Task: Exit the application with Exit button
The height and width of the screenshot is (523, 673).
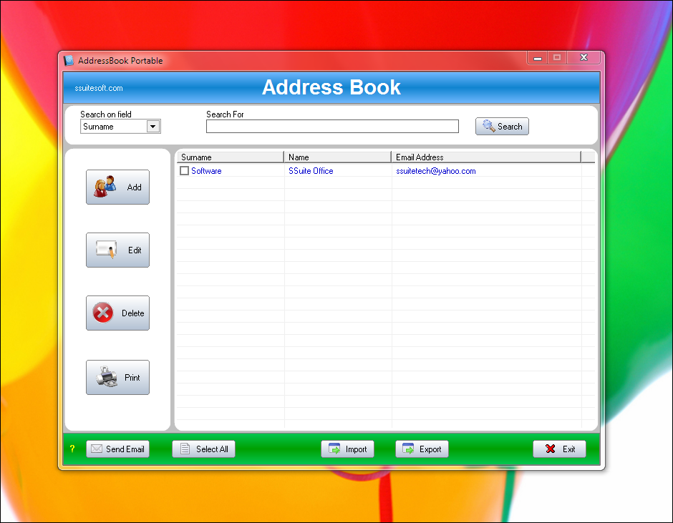Action: coord(559,449)
